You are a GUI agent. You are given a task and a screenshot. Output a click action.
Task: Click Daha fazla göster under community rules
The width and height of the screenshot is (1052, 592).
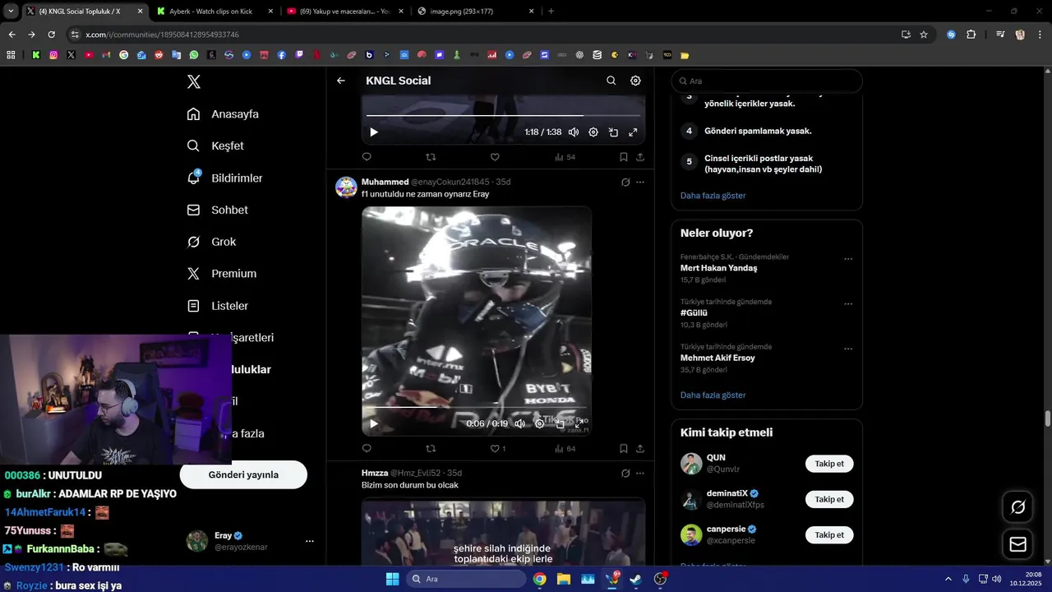(713, 196)
